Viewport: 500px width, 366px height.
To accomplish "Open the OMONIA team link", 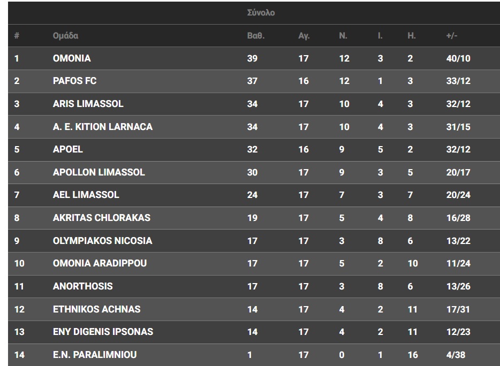I will (x=72, y=58).
